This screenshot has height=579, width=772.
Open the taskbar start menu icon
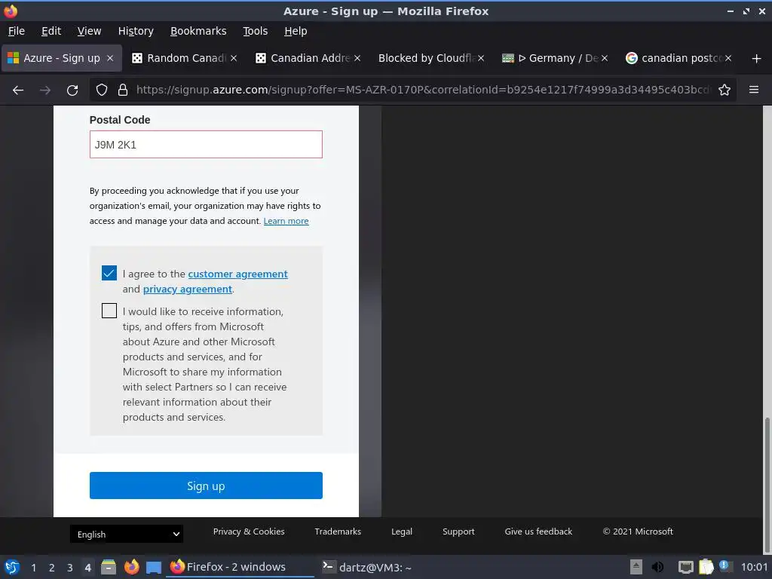point(12,567)
